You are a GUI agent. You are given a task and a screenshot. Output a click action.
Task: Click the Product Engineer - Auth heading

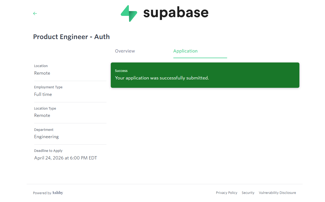(71, 37)
